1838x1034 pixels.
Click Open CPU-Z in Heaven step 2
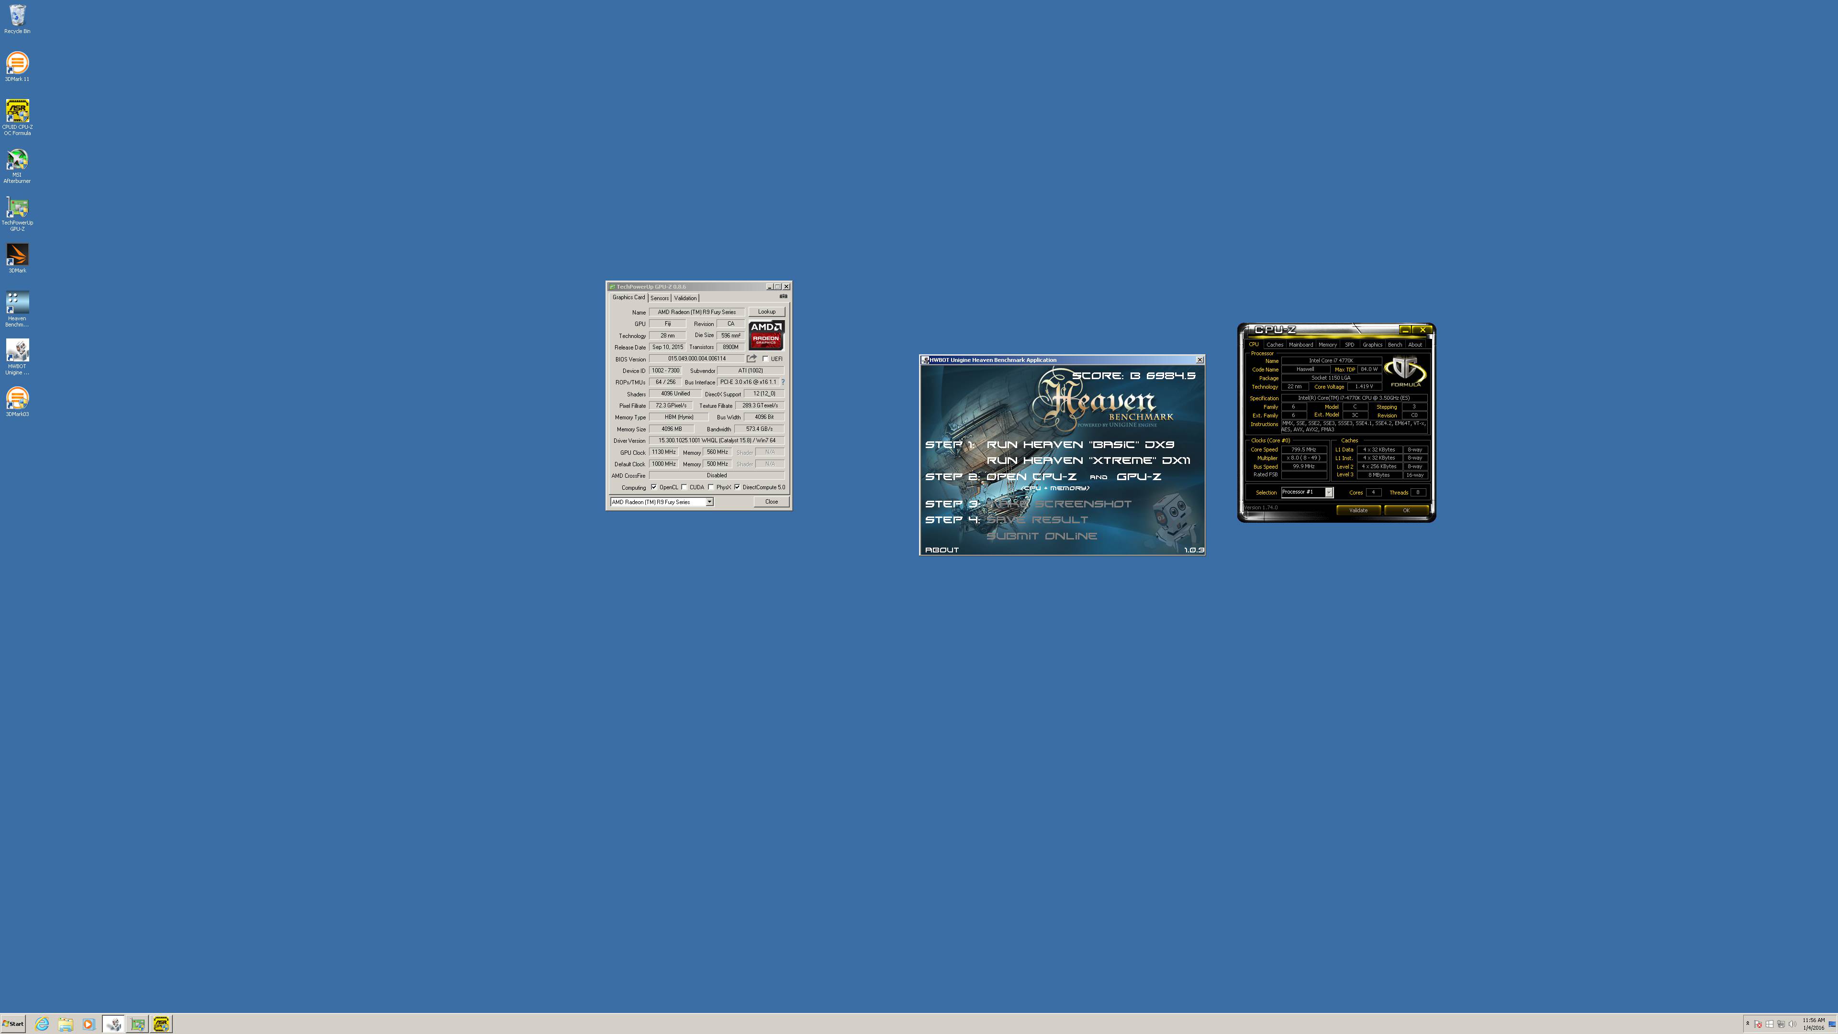point(1032,477)
